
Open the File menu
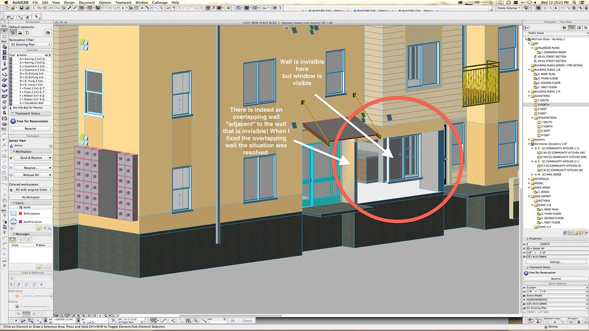pyautogui.click(x=35, y=2)
